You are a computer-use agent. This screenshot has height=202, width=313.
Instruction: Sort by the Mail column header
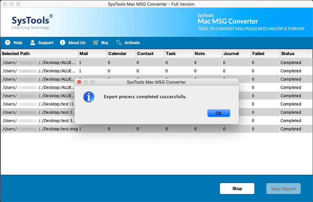point(93,54)
